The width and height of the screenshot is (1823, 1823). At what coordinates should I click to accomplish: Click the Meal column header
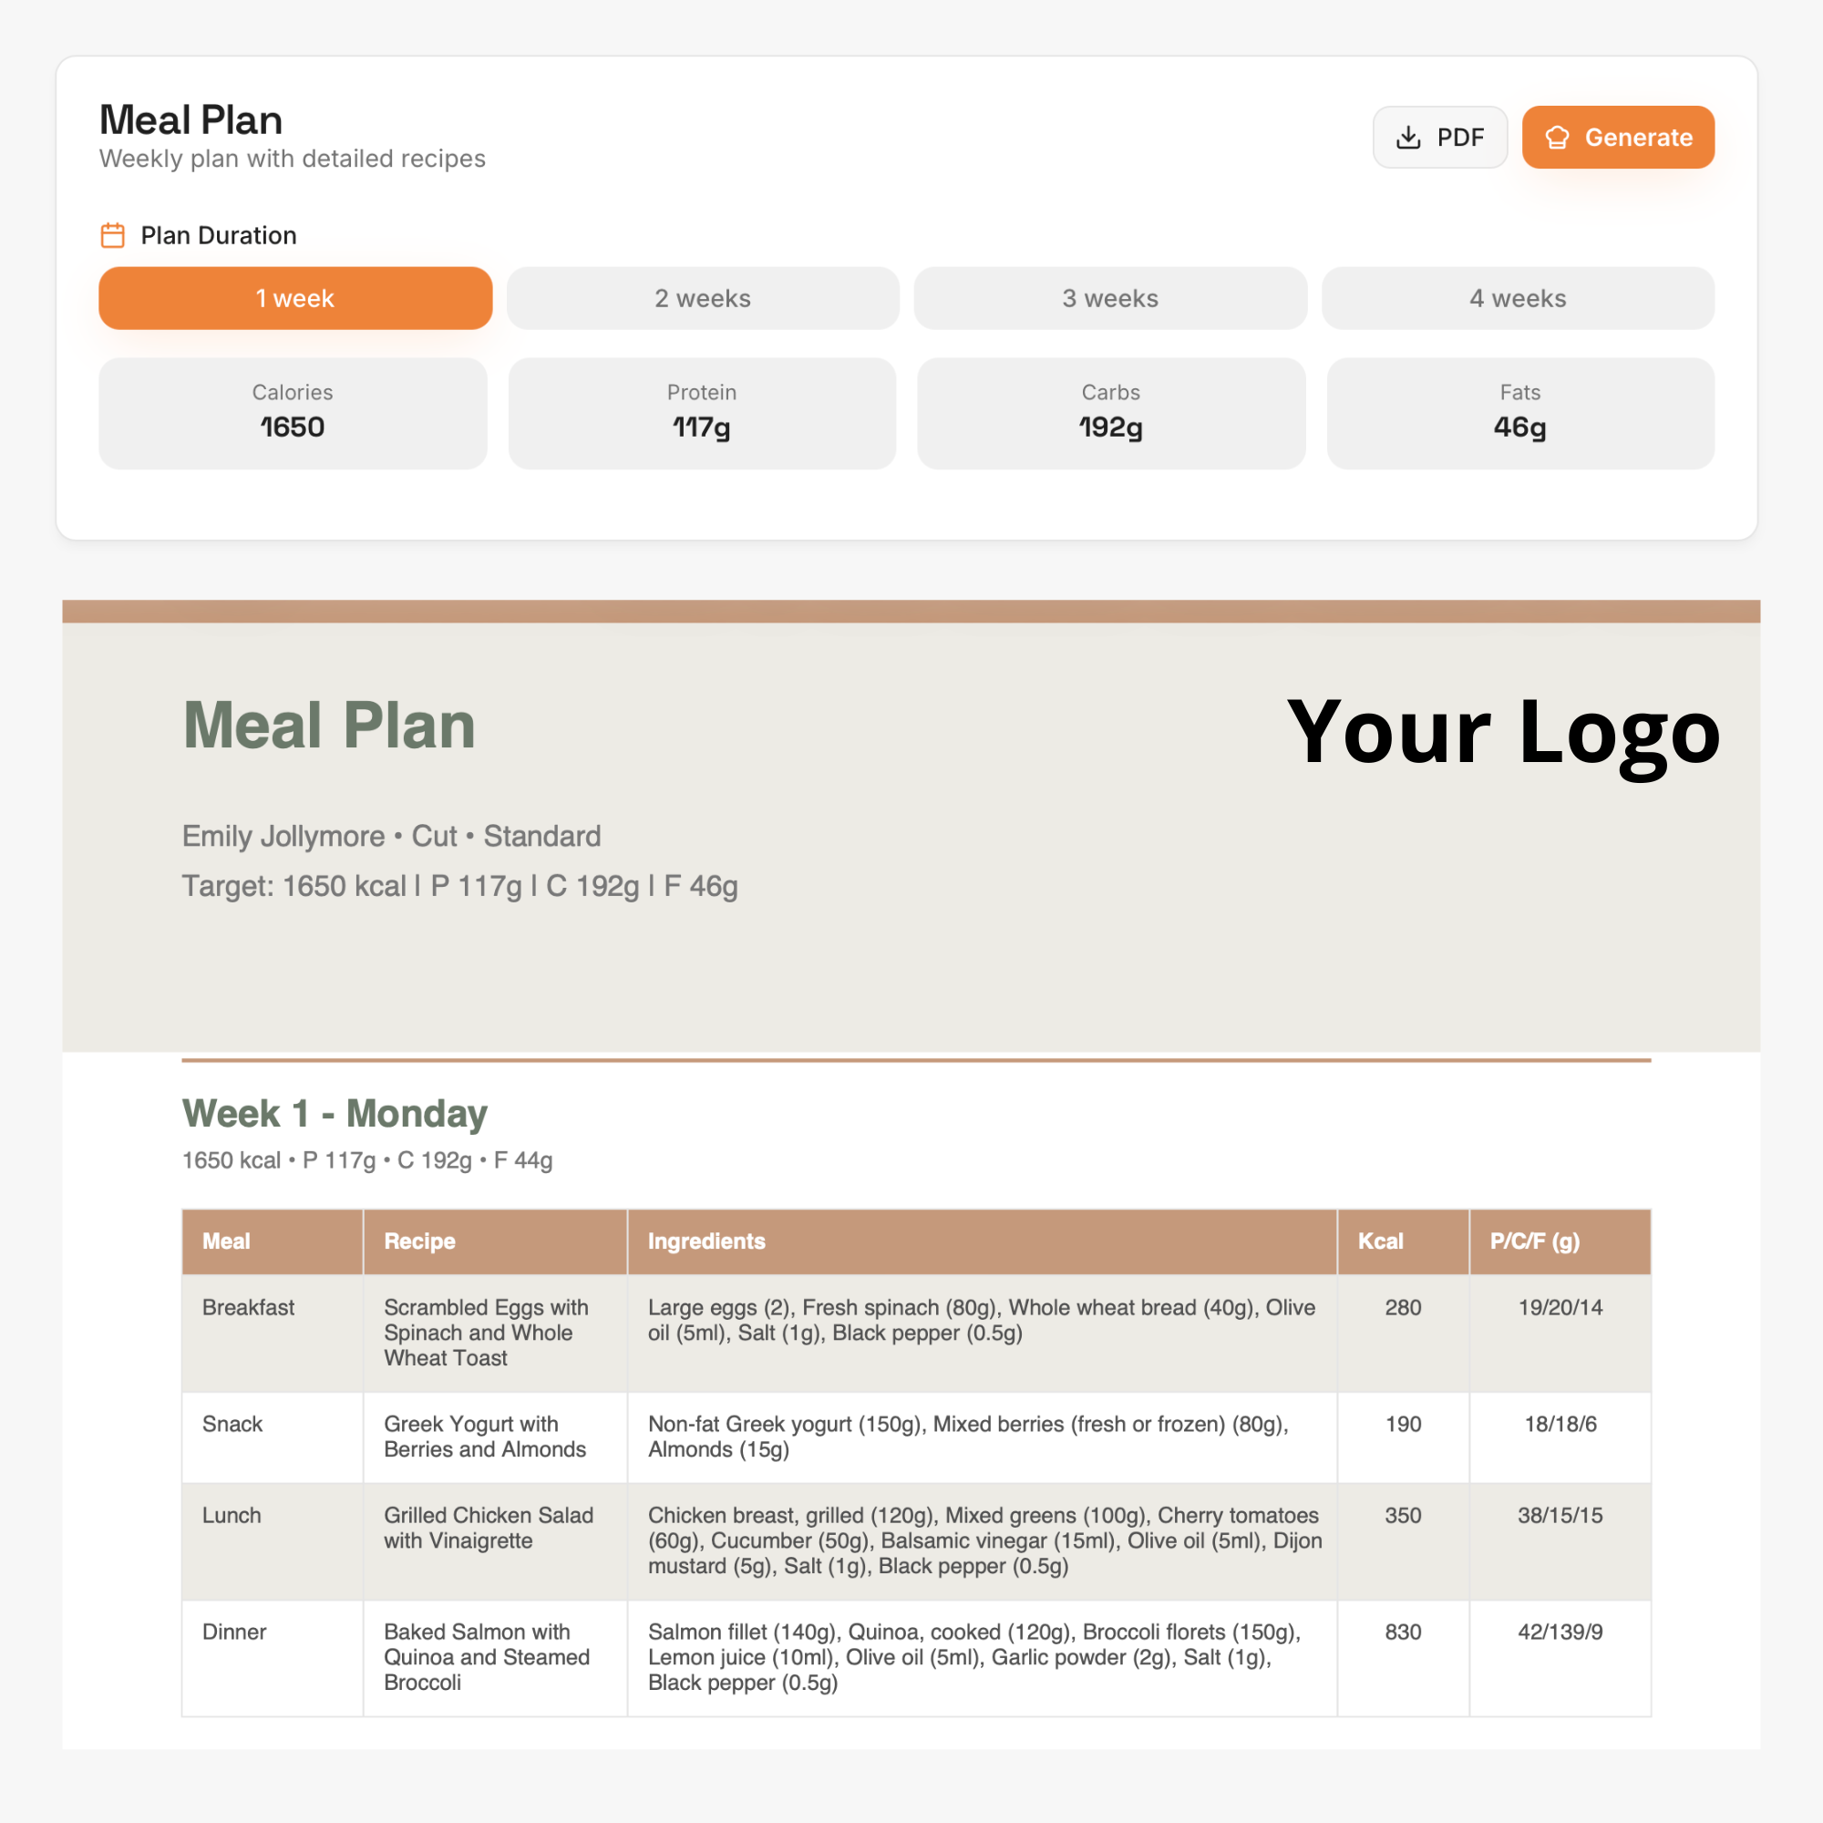[226, 1241]
